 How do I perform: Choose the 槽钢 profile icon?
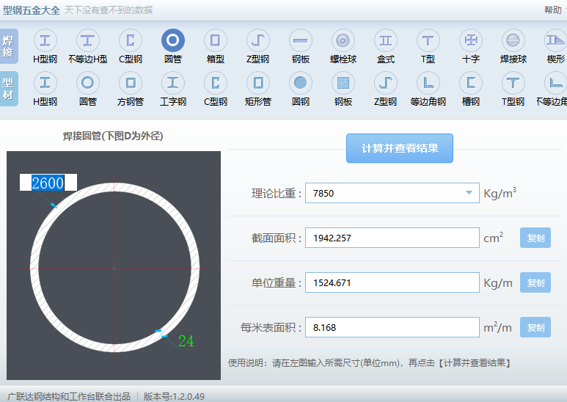coord(471,83)
